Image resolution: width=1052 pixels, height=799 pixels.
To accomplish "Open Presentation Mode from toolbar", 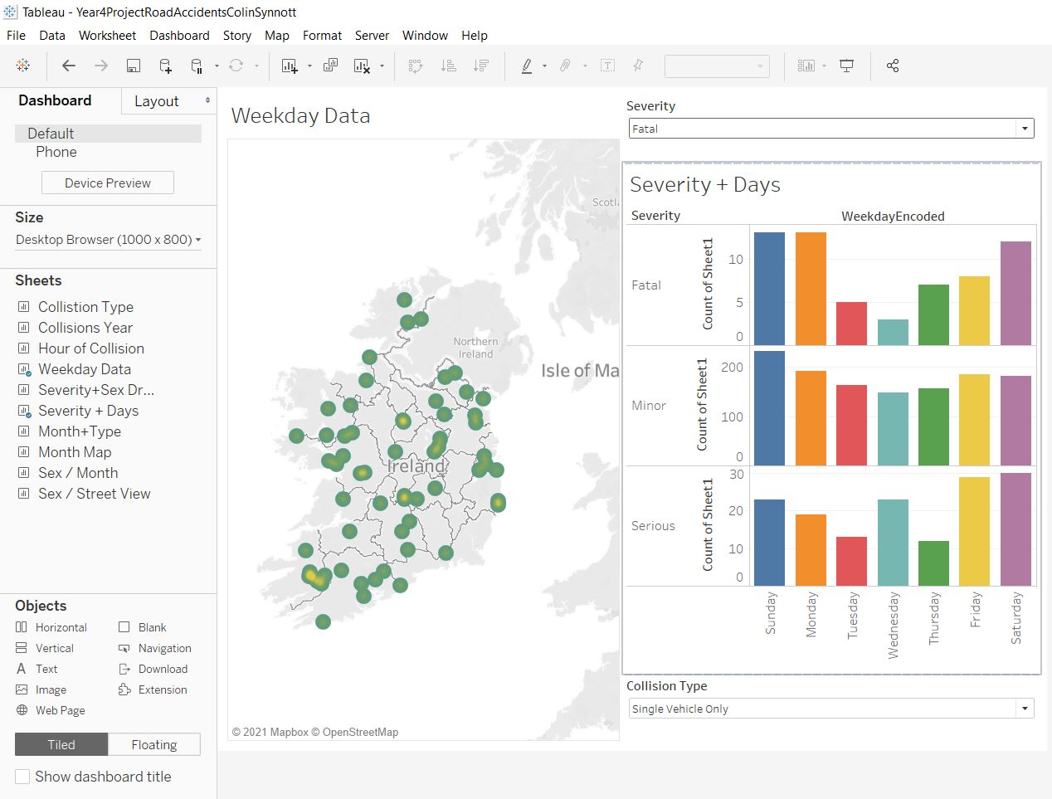I will pos(846,66).
